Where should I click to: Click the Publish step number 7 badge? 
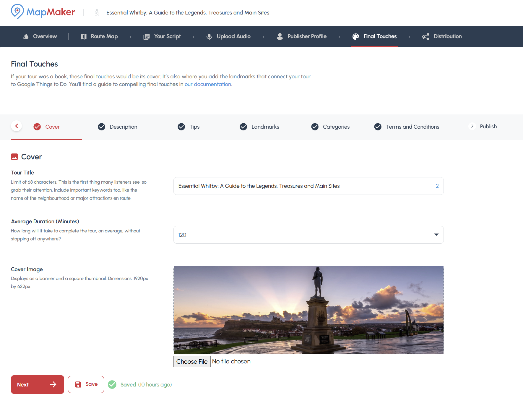[x=472, y=127]
